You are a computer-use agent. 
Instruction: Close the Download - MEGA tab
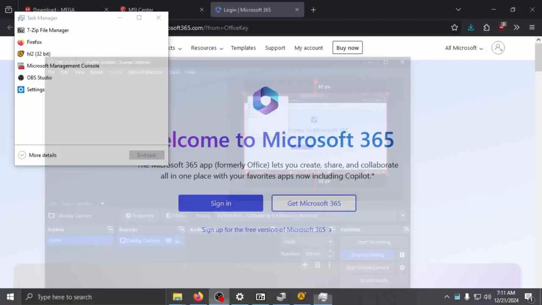pyautogui.click(x=106, y=10)
